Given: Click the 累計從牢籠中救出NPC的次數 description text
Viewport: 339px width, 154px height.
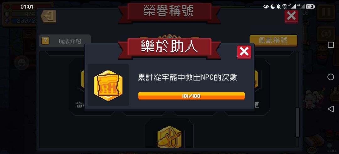Looking at the screenshot, I should pos(187,77).
